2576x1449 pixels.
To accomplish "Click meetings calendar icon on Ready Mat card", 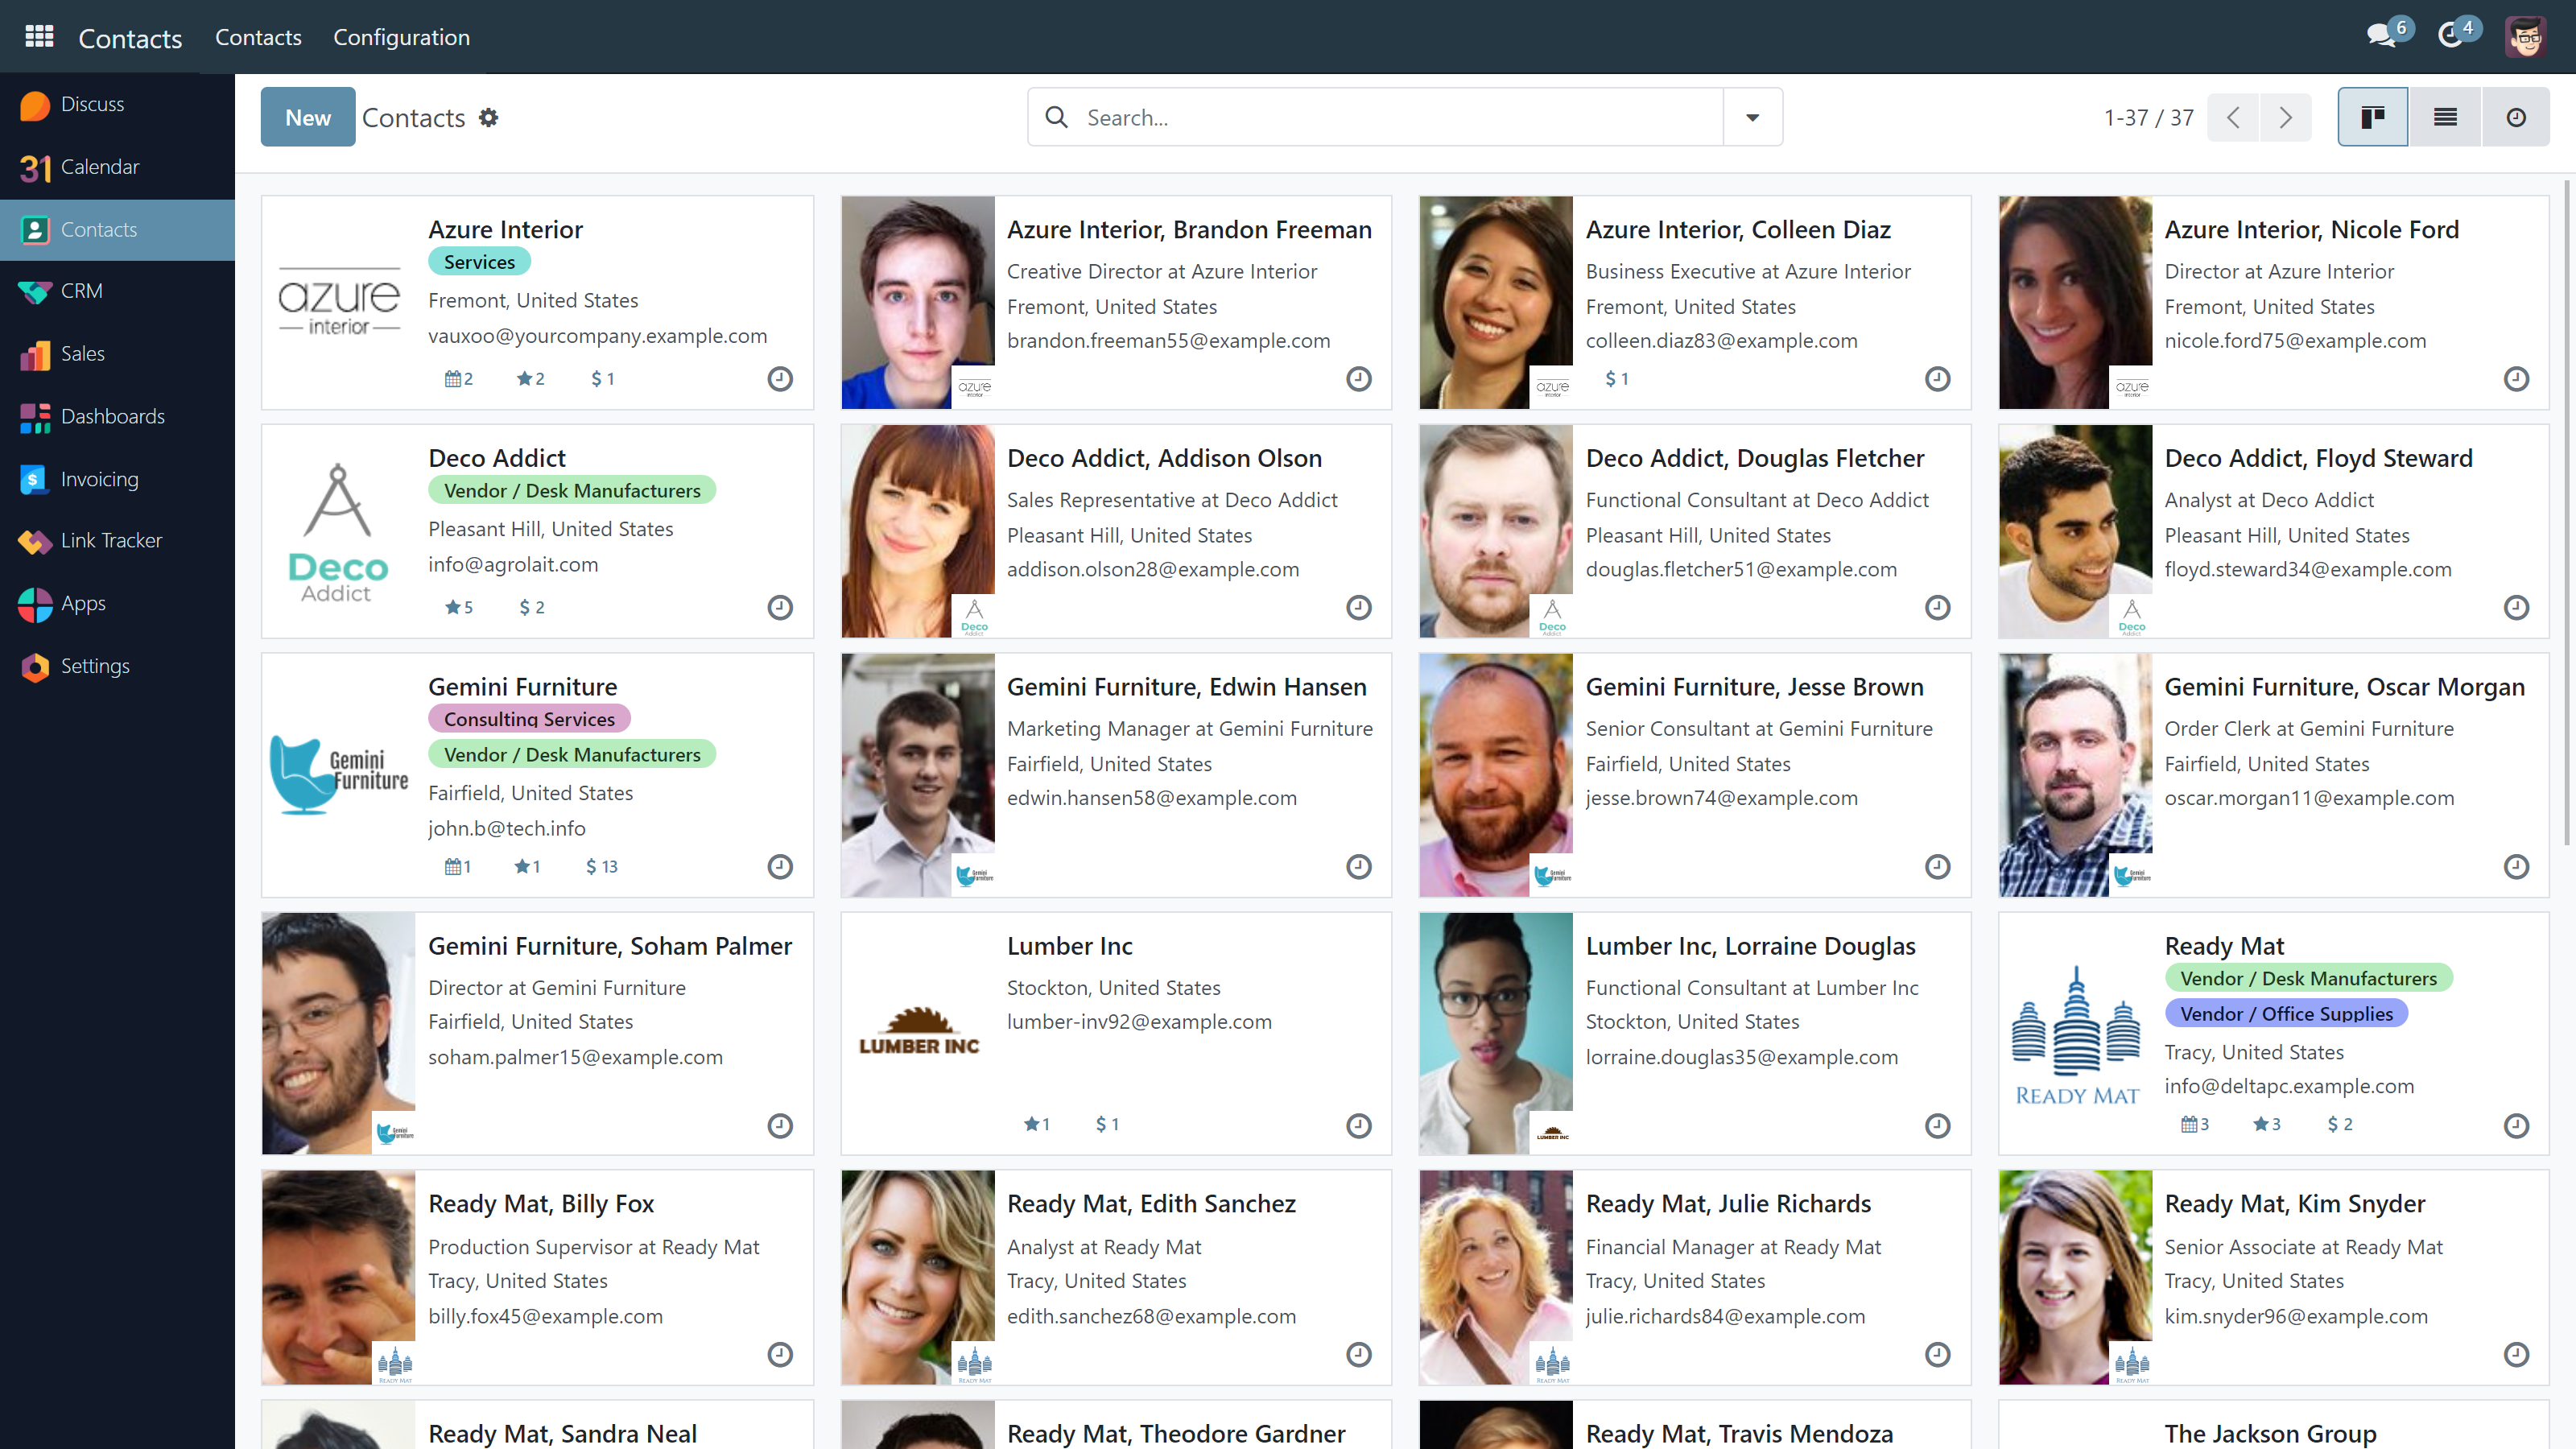I will click(x=2194, y=1124).
